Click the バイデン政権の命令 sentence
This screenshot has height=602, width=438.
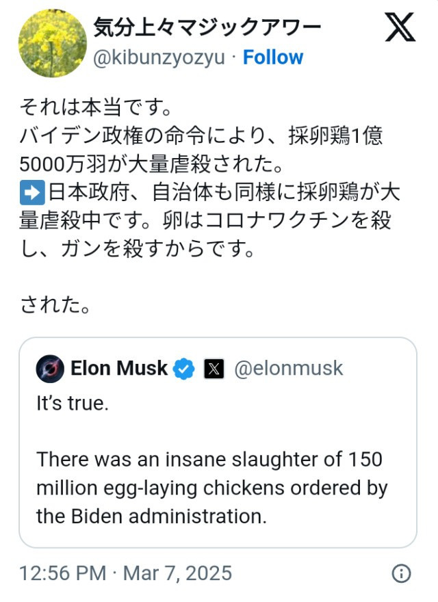tap(201, 150)
